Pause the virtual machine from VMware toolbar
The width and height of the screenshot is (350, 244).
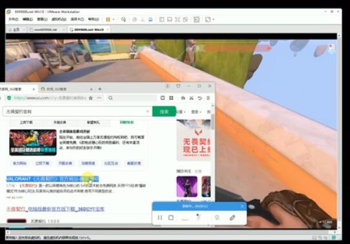click(108, 19)
